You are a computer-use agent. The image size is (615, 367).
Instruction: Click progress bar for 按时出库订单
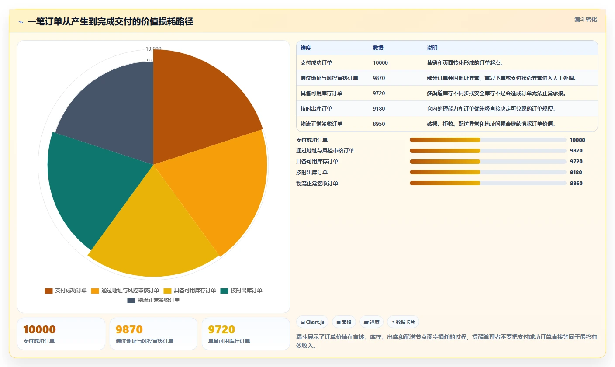[x=488, y=173]
